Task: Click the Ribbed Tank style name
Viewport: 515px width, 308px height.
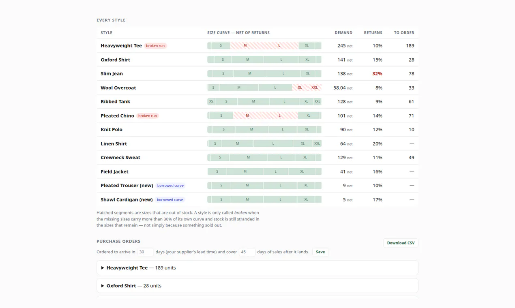Action: tap(116, 102)
